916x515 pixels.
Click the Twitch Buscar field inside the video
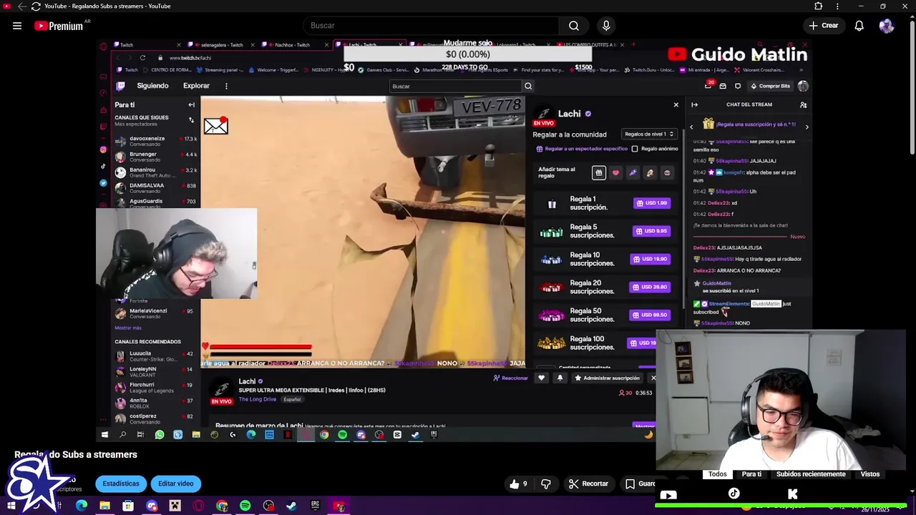pyautogui.click(x=456, y=86)
